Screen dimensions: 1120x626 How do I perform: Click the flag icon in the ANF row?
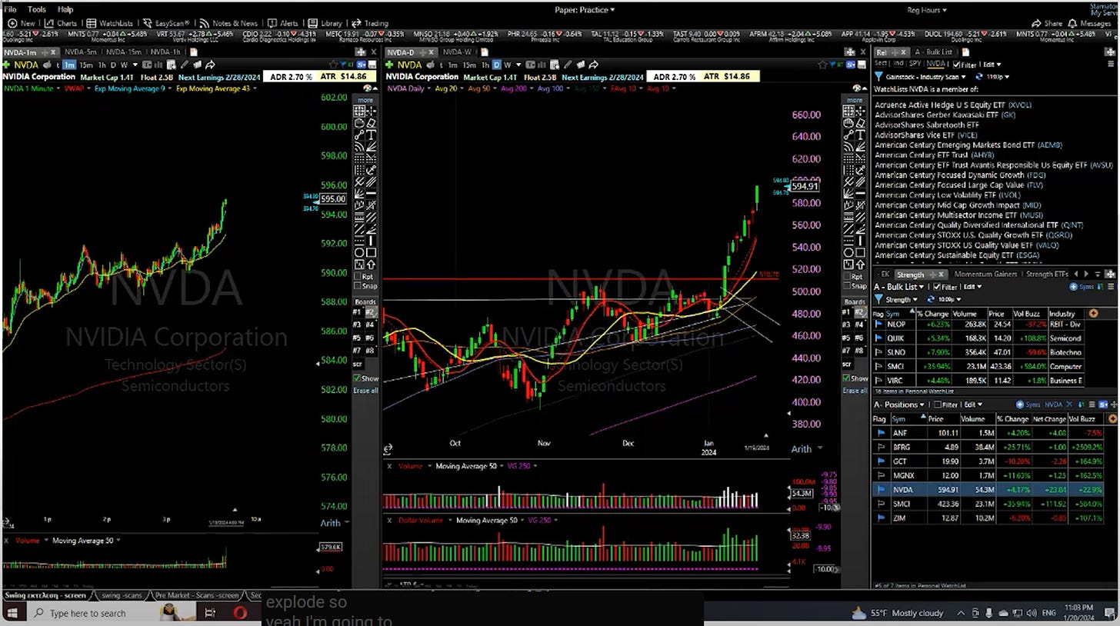(881, 432)
